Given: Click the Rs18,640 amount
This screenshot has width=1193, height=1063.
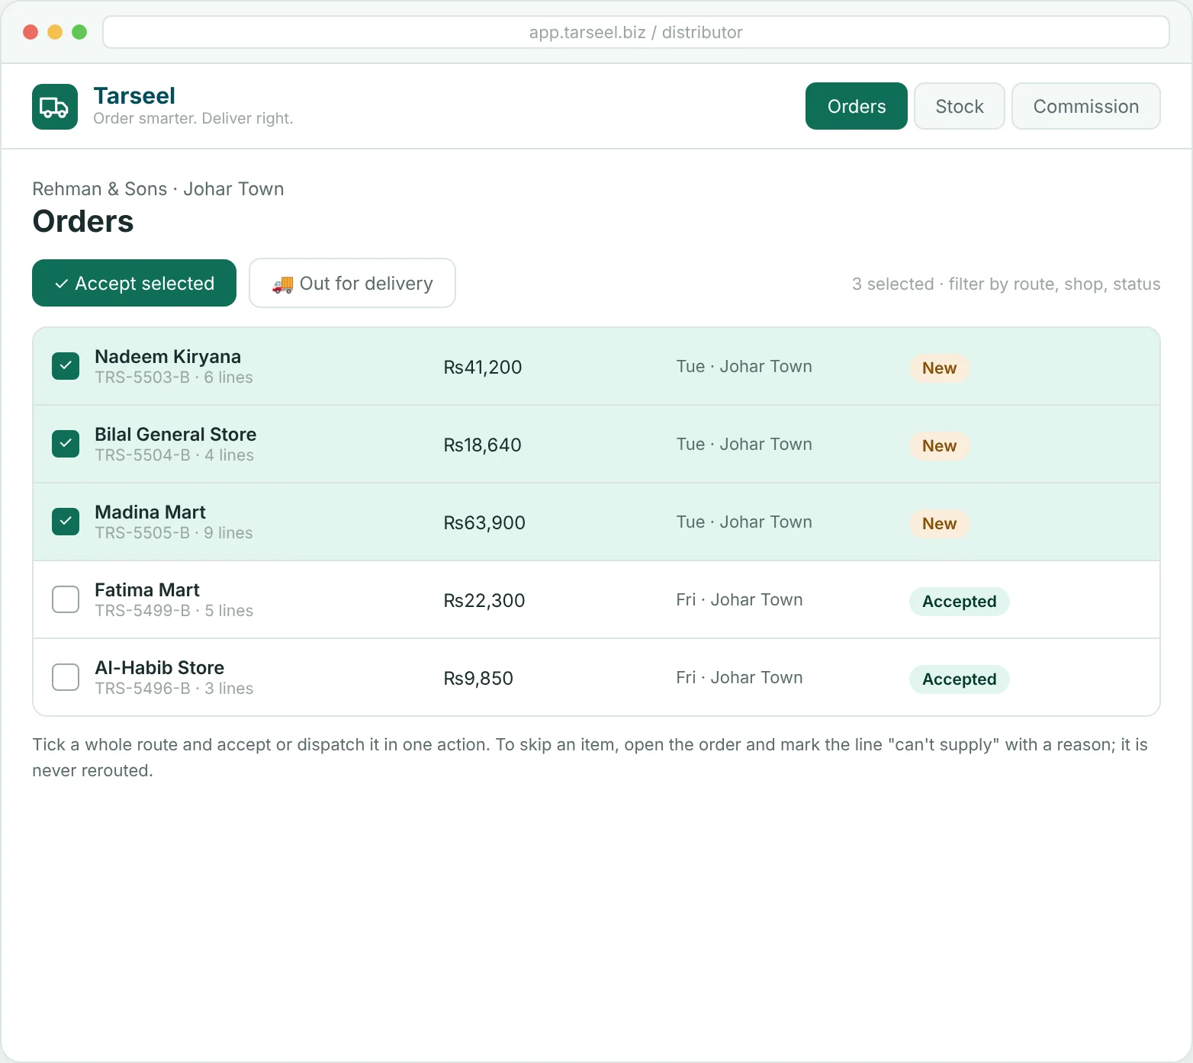Looking at the screenshot, I should pos(483,445).
